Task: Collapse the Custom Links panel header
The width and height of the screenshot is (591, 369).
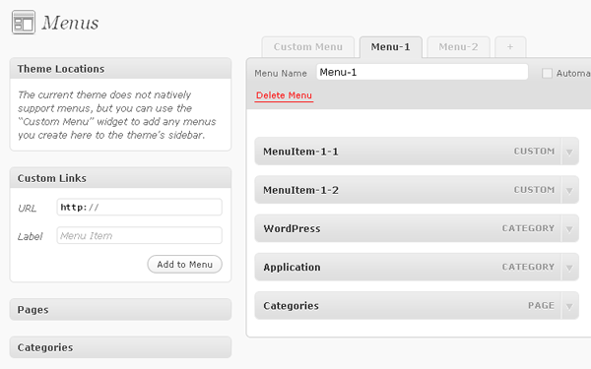Action: click(x=120, y=178)
